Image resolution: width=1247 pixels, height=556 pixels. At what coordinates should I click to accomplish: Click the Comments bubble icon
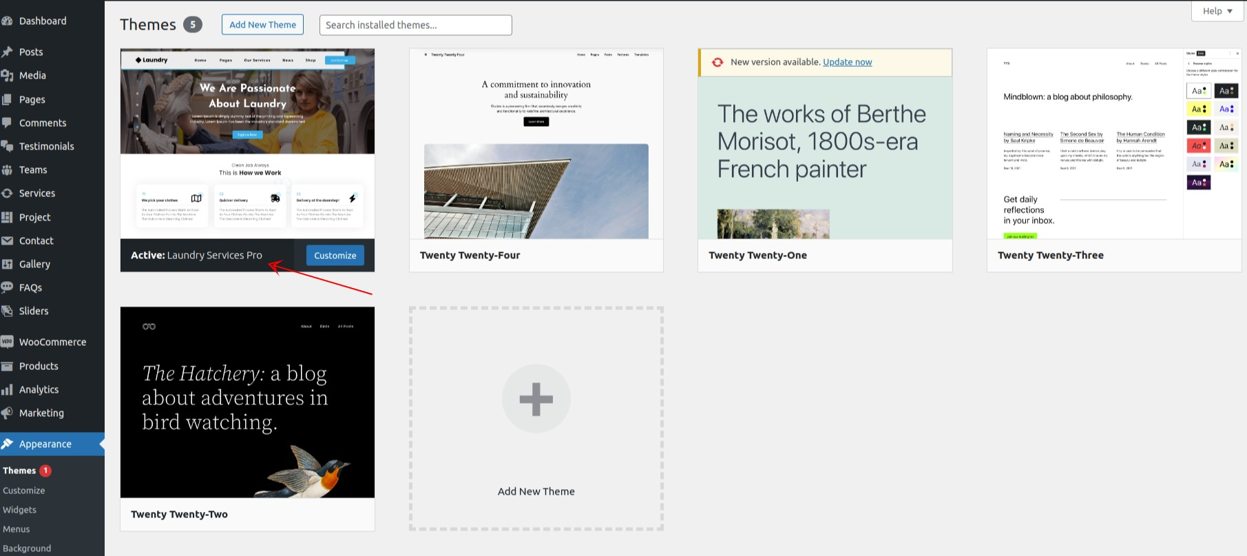click(7, 123)
